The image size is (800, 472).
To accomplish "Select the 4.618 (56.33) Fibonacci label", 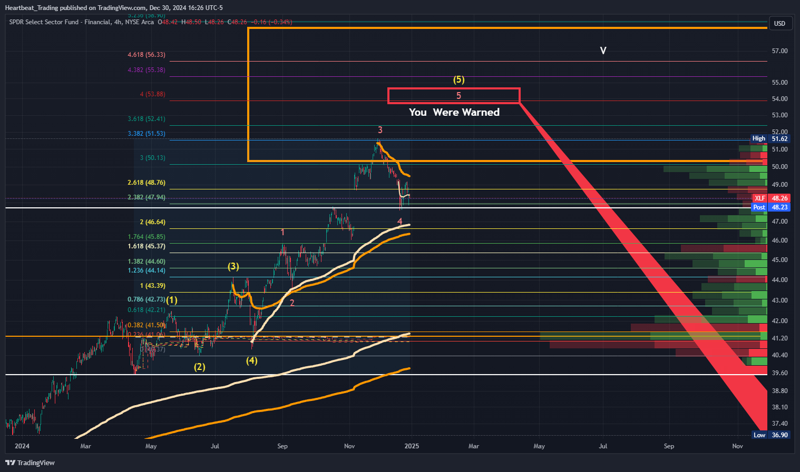I will point(147,55).
